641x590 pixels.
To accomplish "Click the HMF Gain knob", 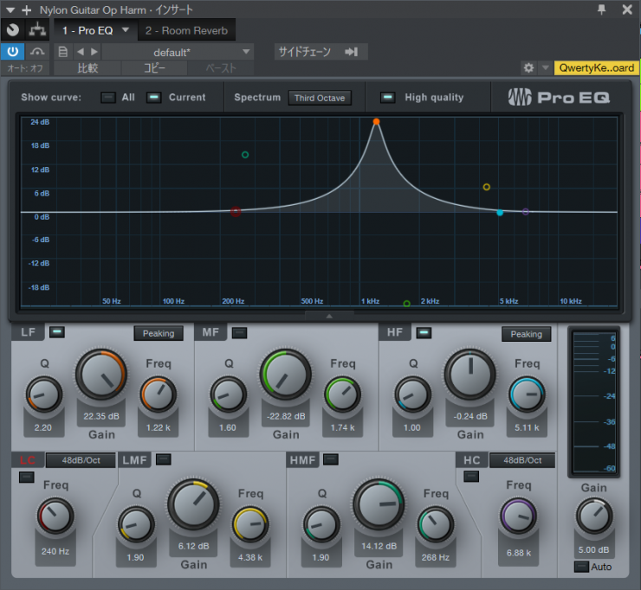I will 379,504.
